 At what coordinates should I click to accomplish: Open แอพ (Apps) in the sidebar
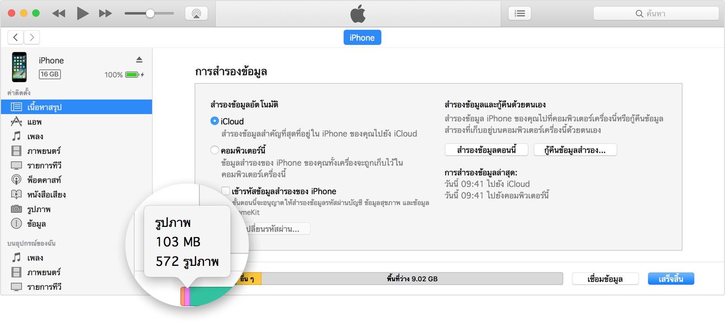35,122
